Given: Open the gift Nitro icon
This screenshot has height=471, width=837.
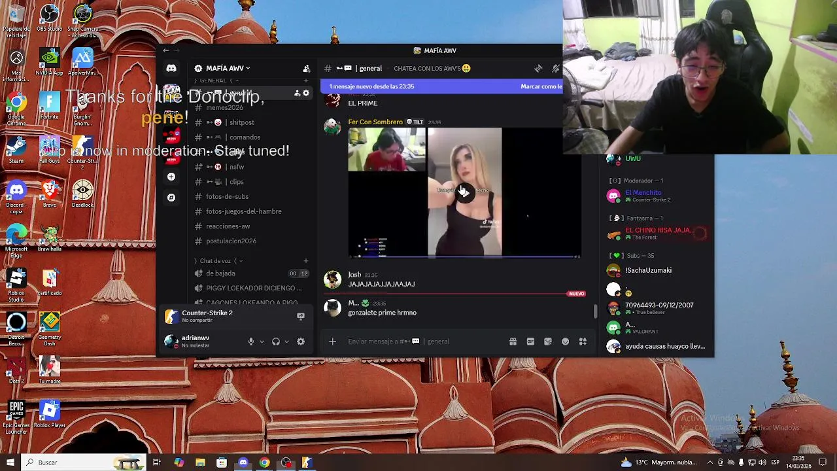Looking at the screenshot, I should (x=513, y=341).
